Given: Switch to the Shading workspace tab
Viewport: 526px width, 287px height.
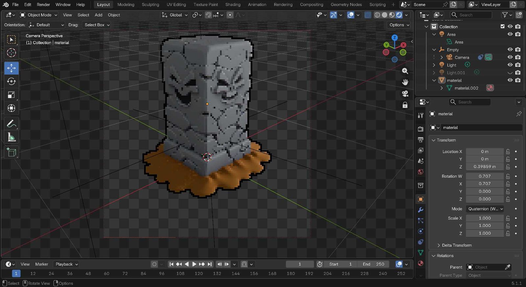Looking at the screenshot, I should click(x=233, y=5).
